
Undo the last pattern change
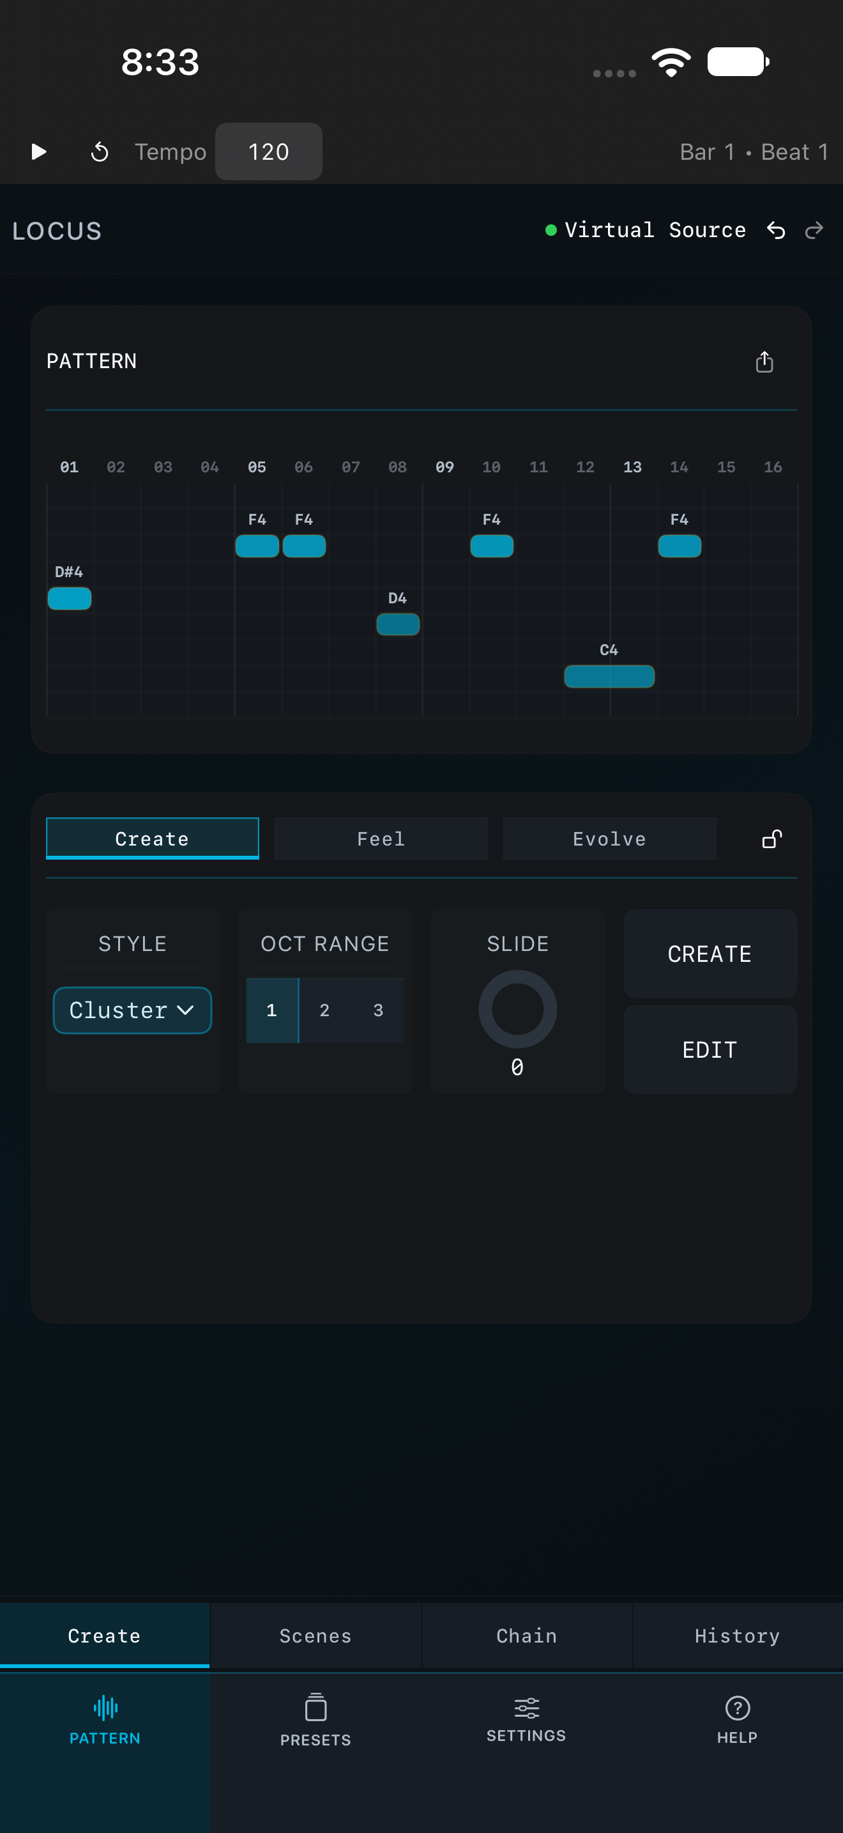point(776,230)
